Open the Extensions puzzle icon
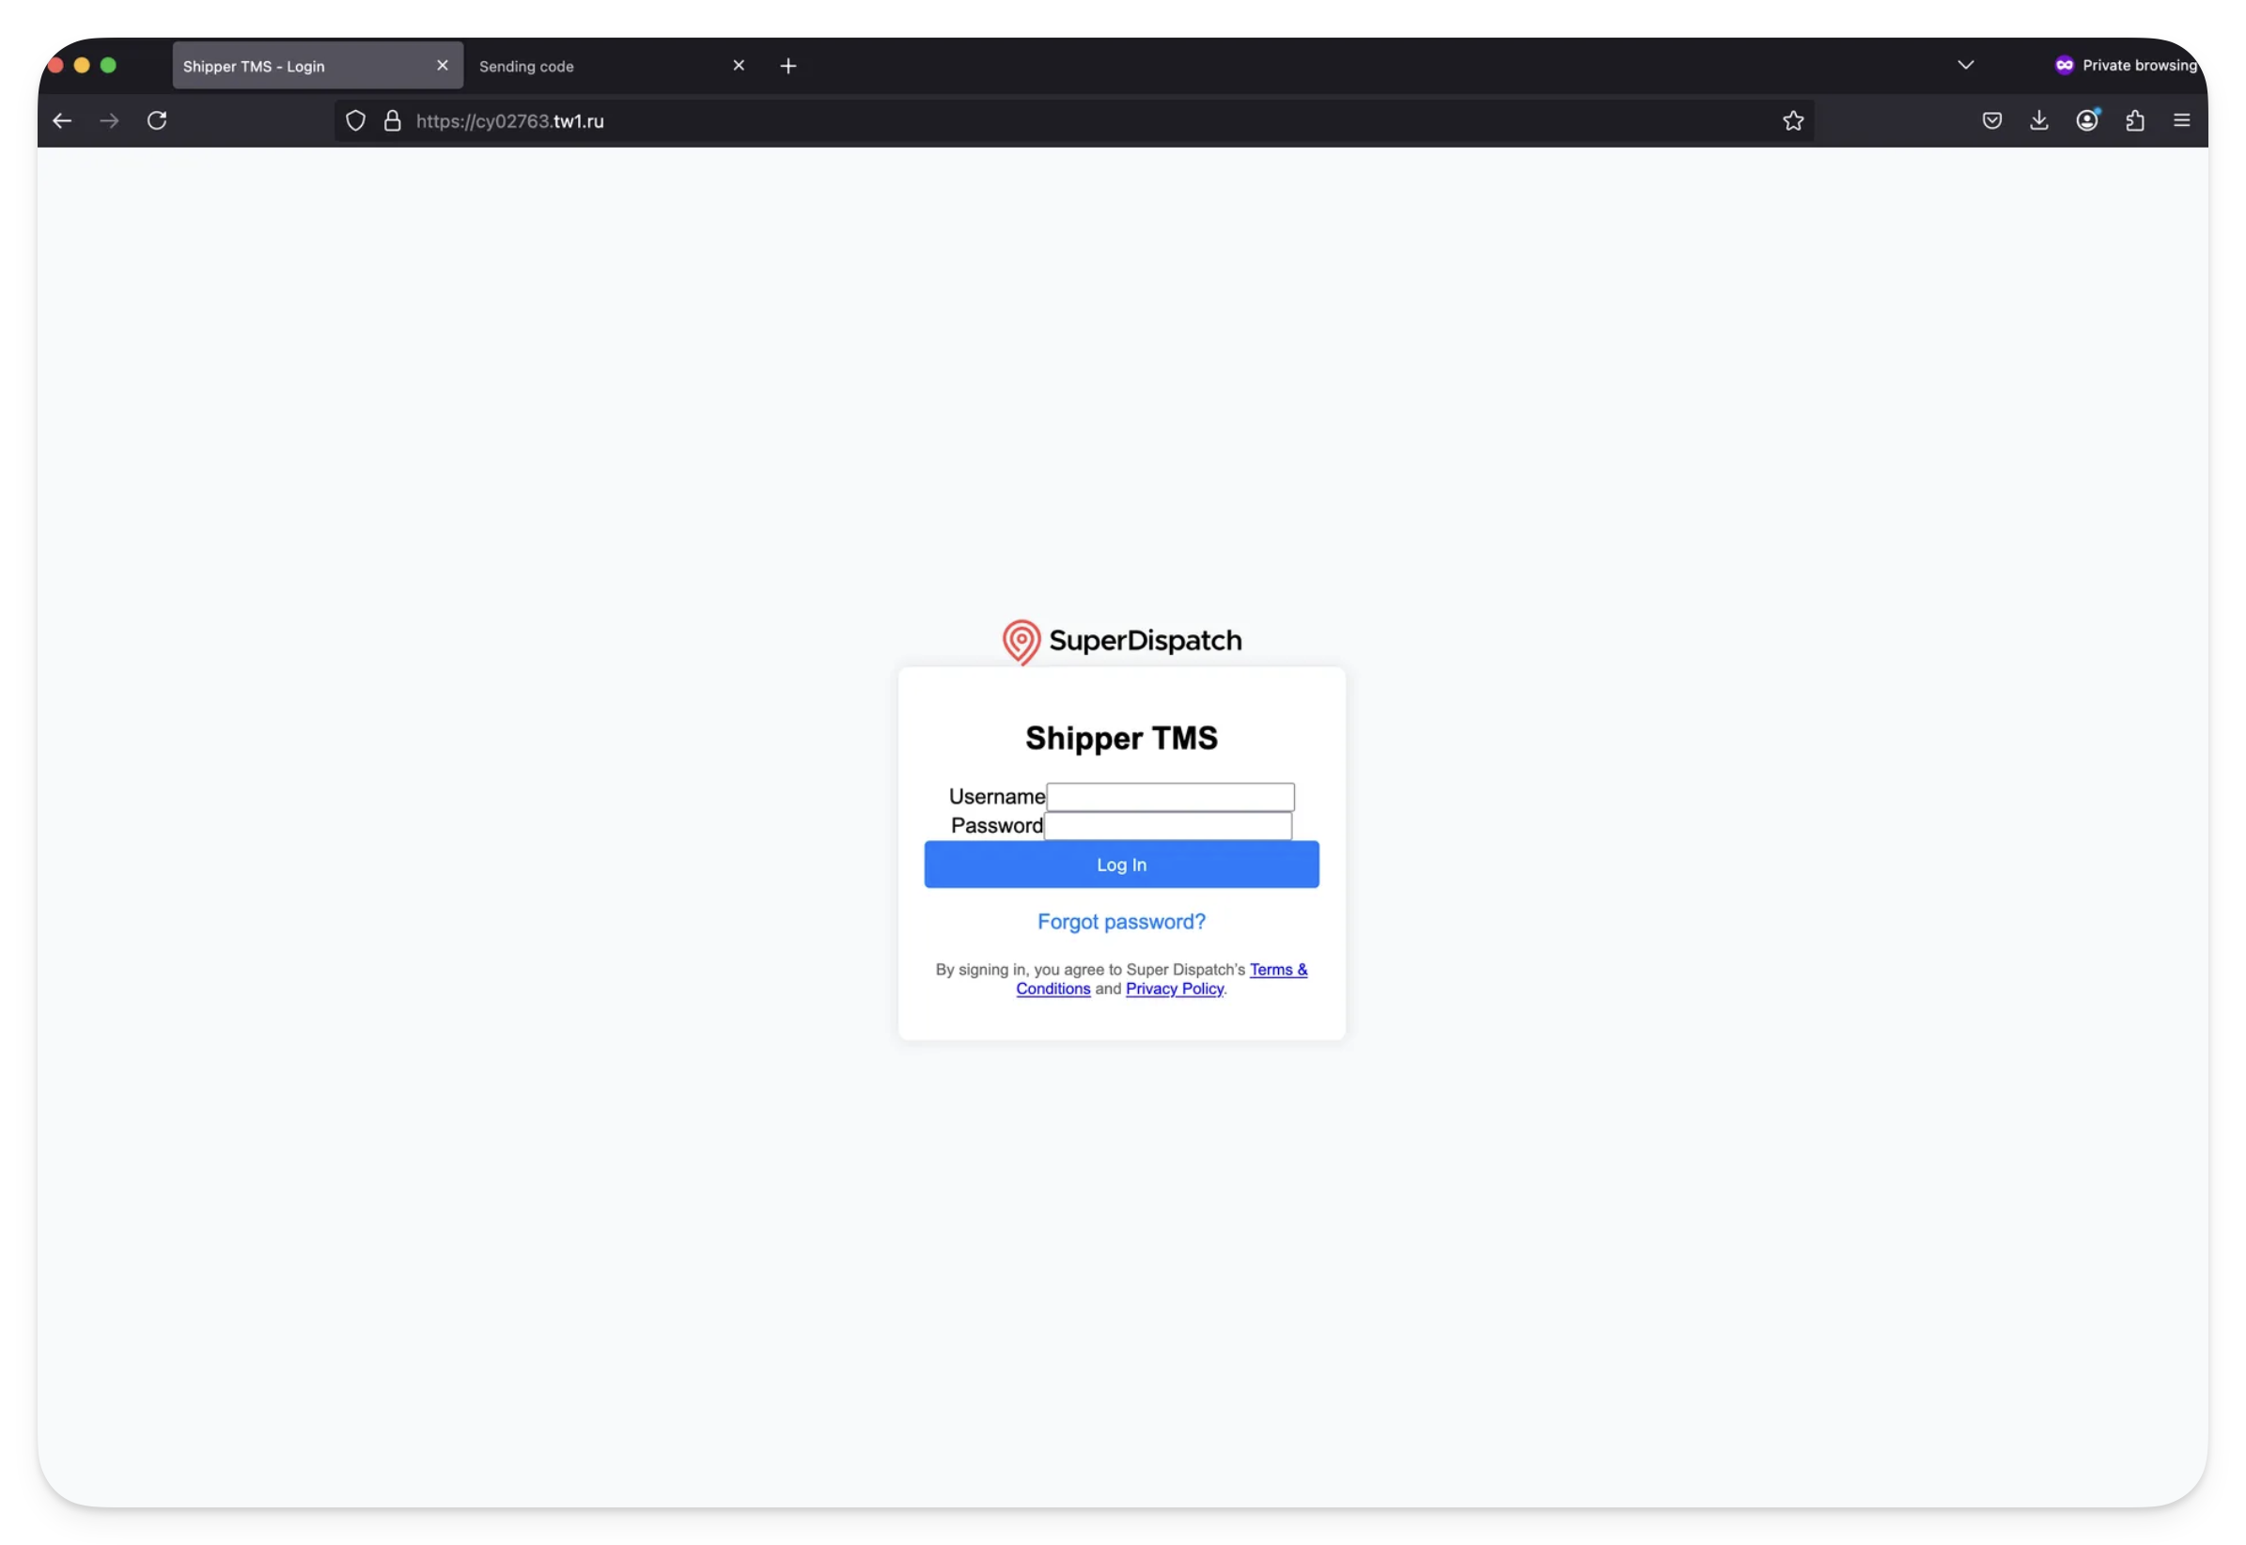 pos(2133,121)
